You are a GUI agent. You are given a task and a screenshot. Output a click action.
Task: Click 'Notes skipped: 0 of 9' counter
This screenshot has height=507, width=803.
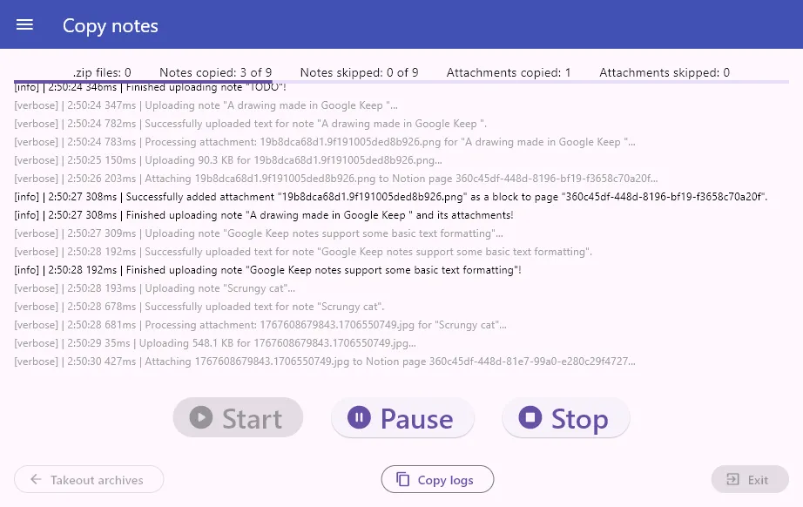[359, 72]
